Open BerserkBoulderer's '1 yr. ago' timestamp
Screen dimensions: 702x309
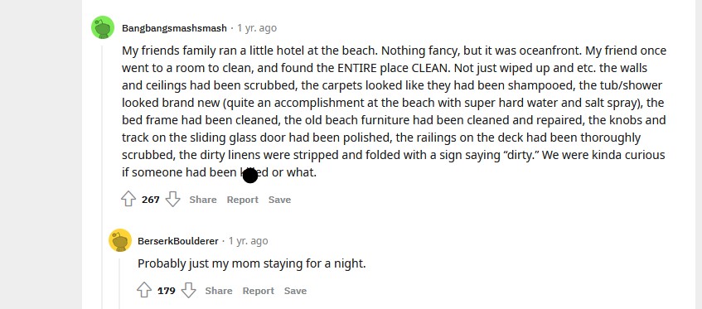(249, 241)
